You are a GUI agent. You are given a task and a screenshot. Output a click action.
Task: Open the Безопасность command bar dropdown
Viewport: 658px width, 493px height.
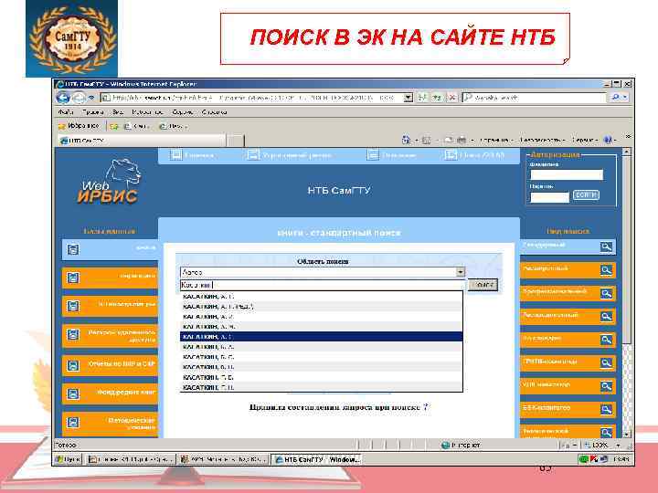[543, 140]
